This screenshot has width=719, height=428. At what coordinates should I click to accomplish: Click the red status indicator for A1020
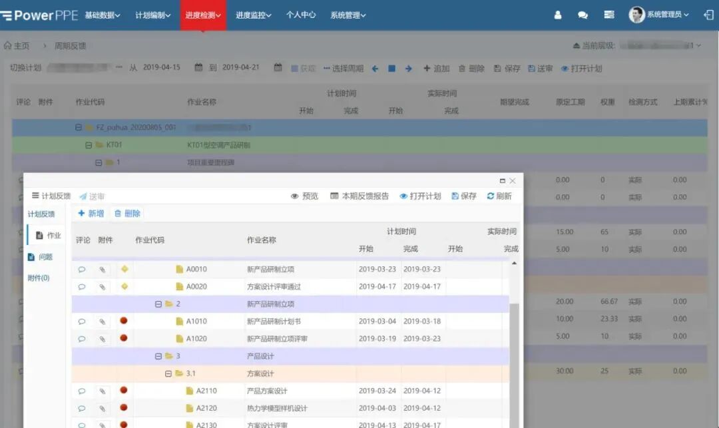(123, 339)
